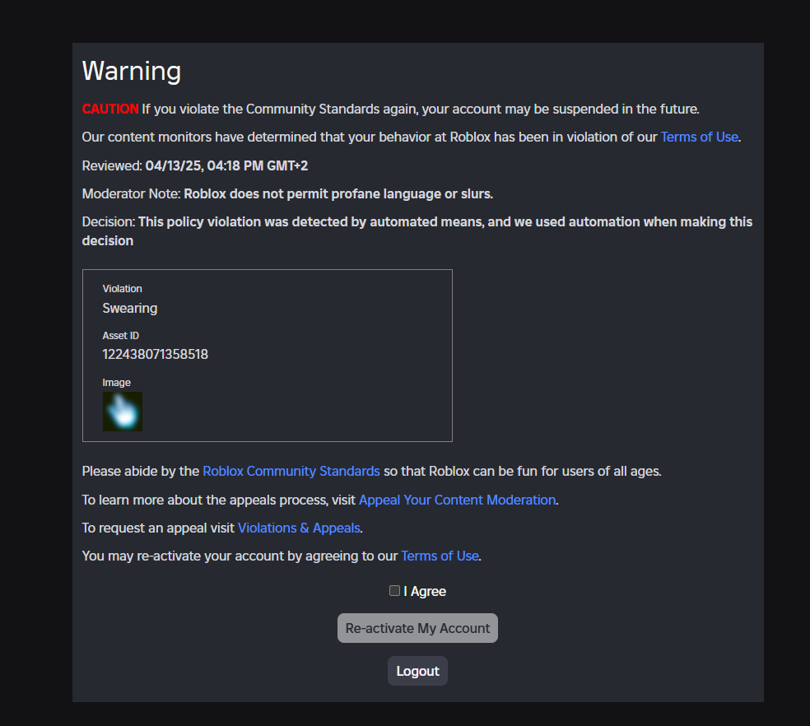Viewport: 810px width, 726px height.
Task: Open the Roblox Community Standards link
Action: [x=291, y=472]
